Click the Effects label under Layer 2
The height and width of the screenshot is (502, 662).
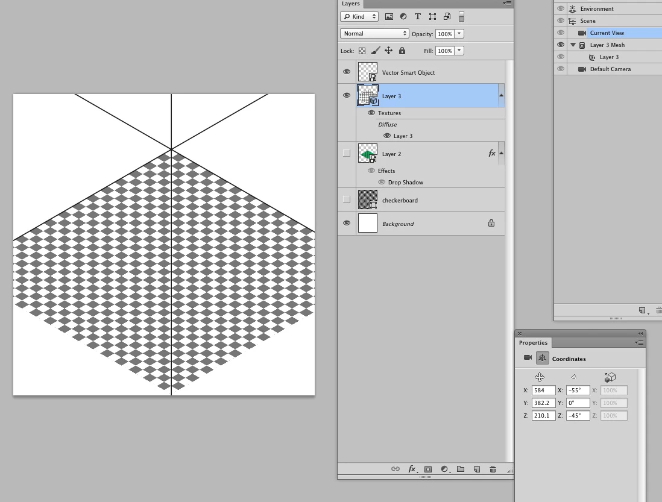pos(386,171)
